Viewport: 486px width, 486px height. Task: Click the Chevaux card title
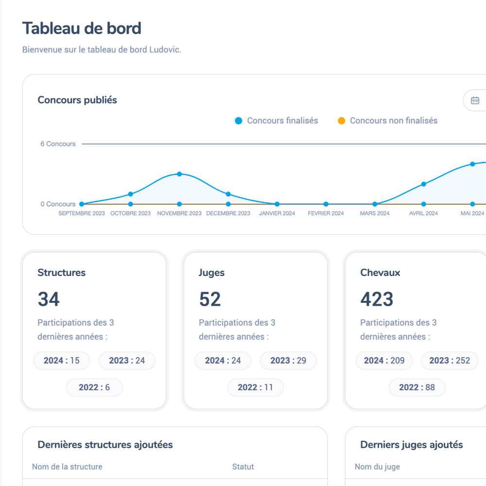tap(380, 273)
